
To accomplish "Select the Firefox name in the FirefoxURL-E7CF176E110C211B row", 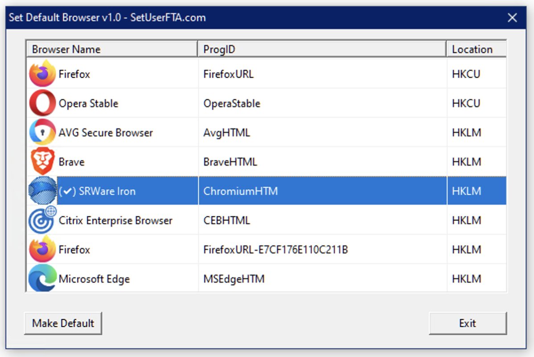I will click(74, 249).
